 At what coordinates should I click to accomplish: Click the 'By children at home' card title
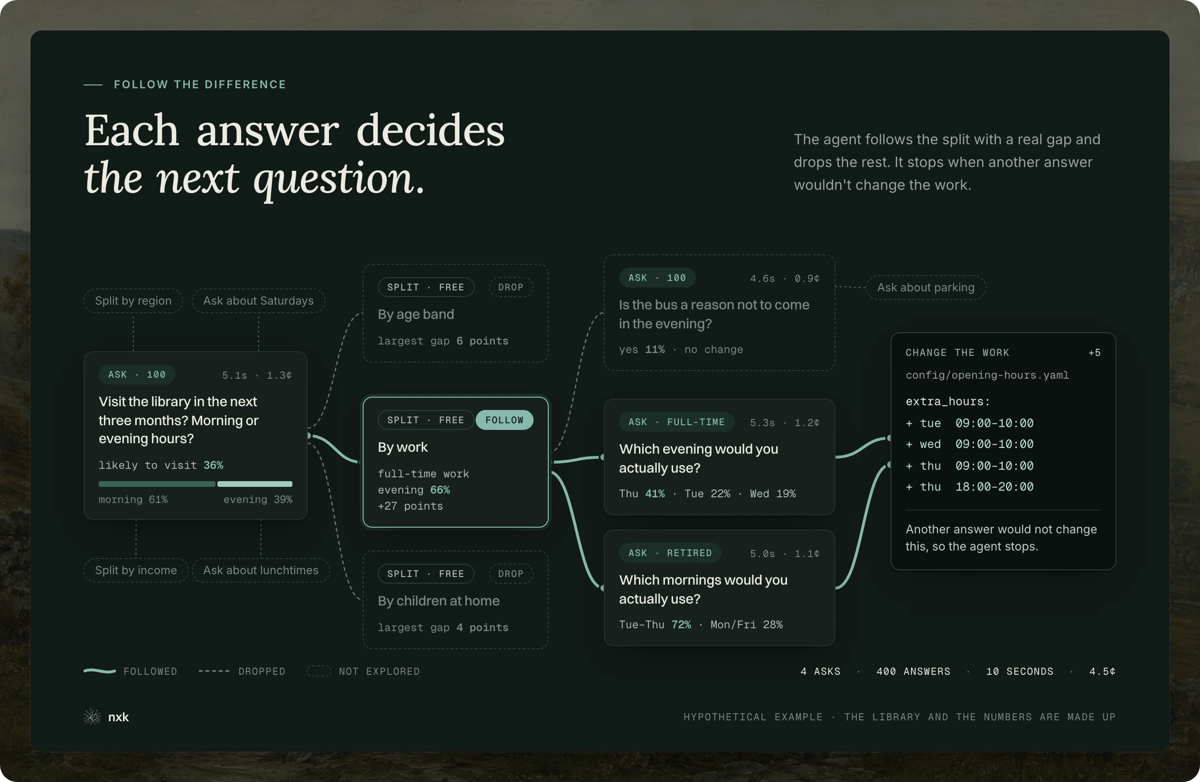point(439,601)
